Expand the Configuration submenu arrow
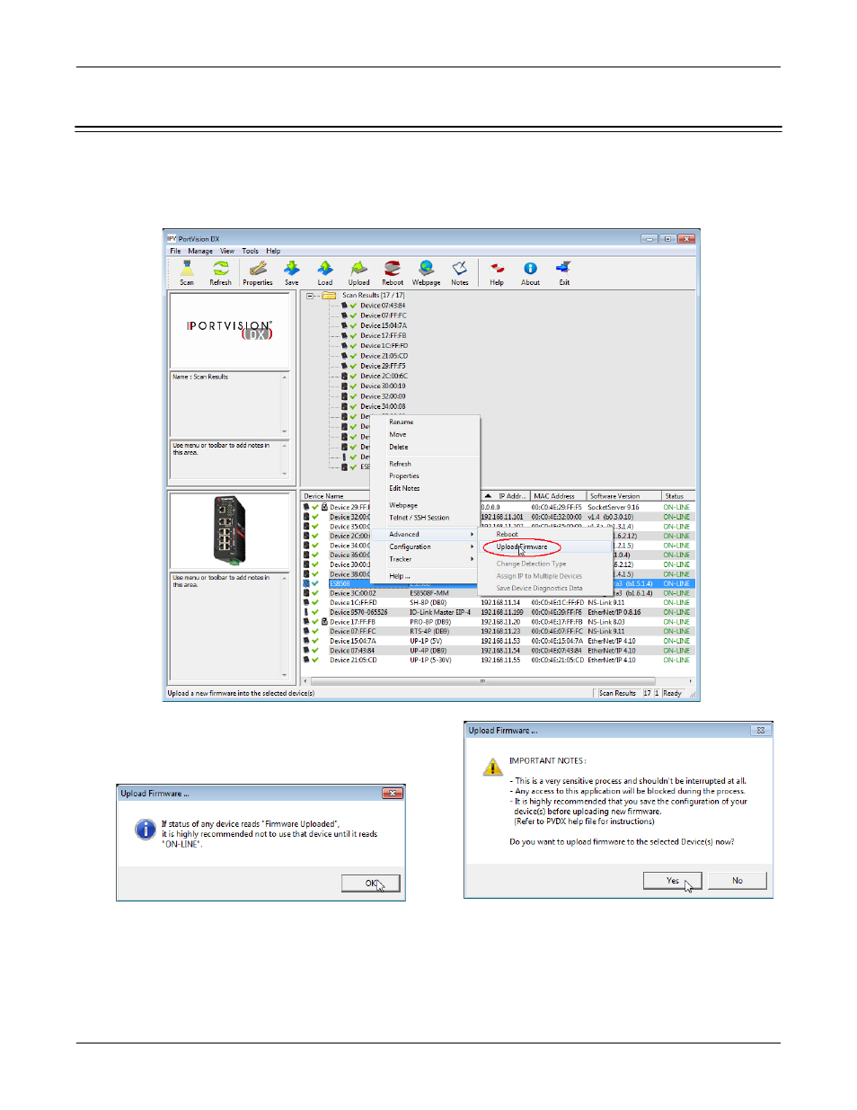Viewport: 857px width, 1110px height. [472, 546]
